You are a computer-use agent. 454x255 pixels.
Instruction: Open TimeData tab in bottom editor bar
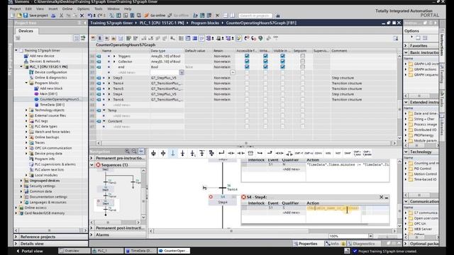pos(140,251)
